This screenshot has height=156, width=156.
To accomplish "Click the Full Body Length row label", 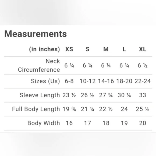I will (x=36, y=109).
